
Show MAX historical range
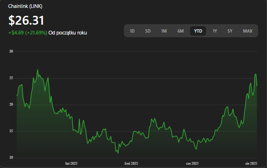pyautogui.click(x=247, y=31)
